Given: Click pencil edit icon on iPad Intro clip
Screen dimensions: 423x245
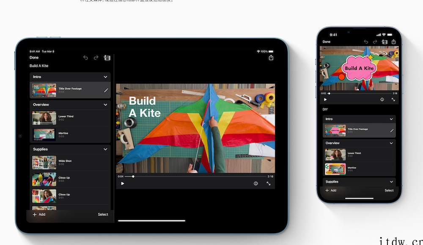Looking at the screenshot, I should coord(106,90).
